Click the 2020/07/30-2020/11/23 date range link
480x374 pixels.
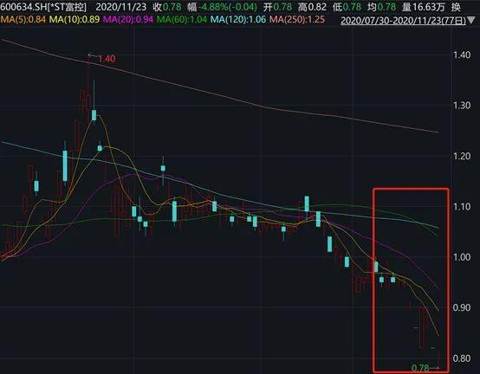403,21
